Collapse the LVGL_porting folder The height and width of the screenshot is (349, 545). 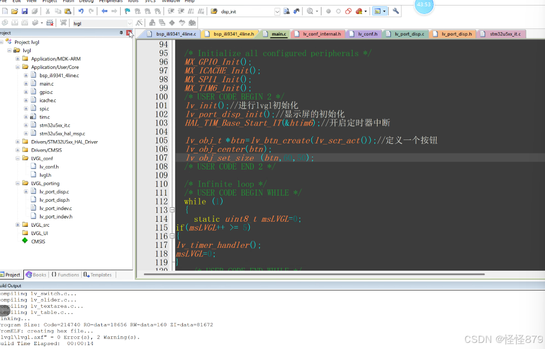17,183
